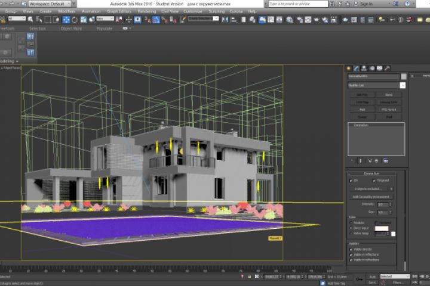Open the Utilities panel with hammer icon
430x286 pixels.
(x=388, y=68)
